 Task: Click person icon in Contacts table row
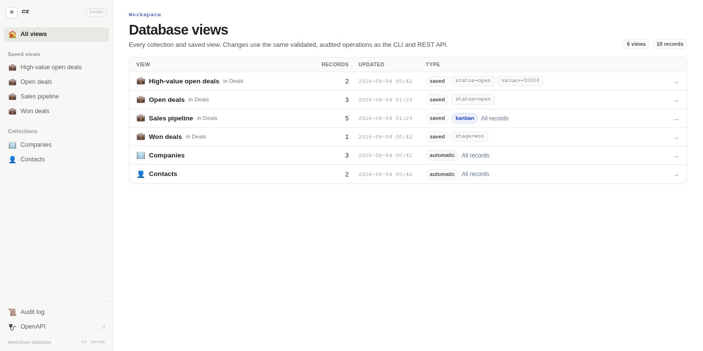click(x=141, y=174)
